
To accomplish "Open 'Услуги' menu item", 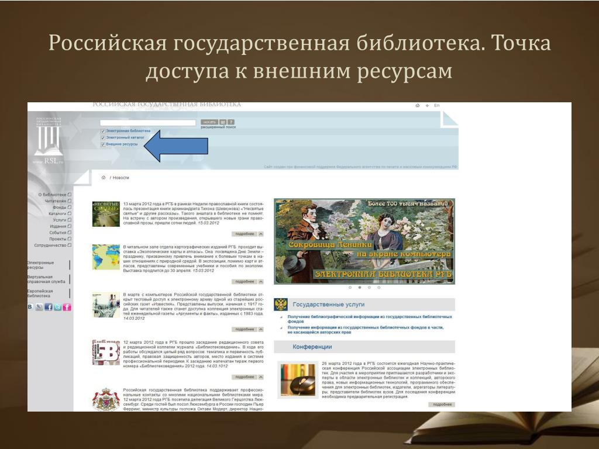I will click(x=60, y=220).
